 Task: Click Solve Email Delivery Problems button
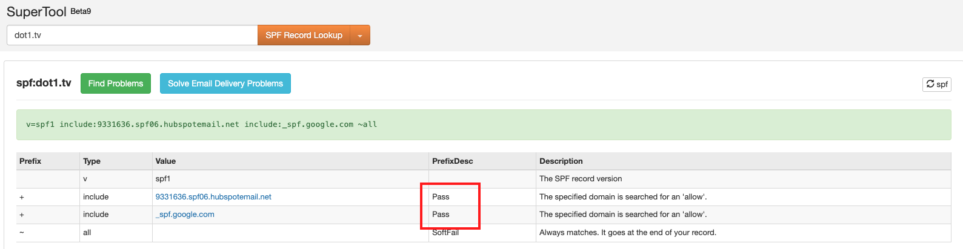(225, 83)
